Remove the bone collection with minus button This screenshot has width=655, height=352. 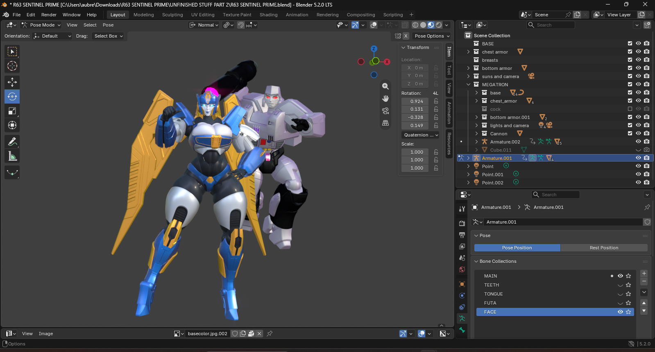(x=644, y=281)
